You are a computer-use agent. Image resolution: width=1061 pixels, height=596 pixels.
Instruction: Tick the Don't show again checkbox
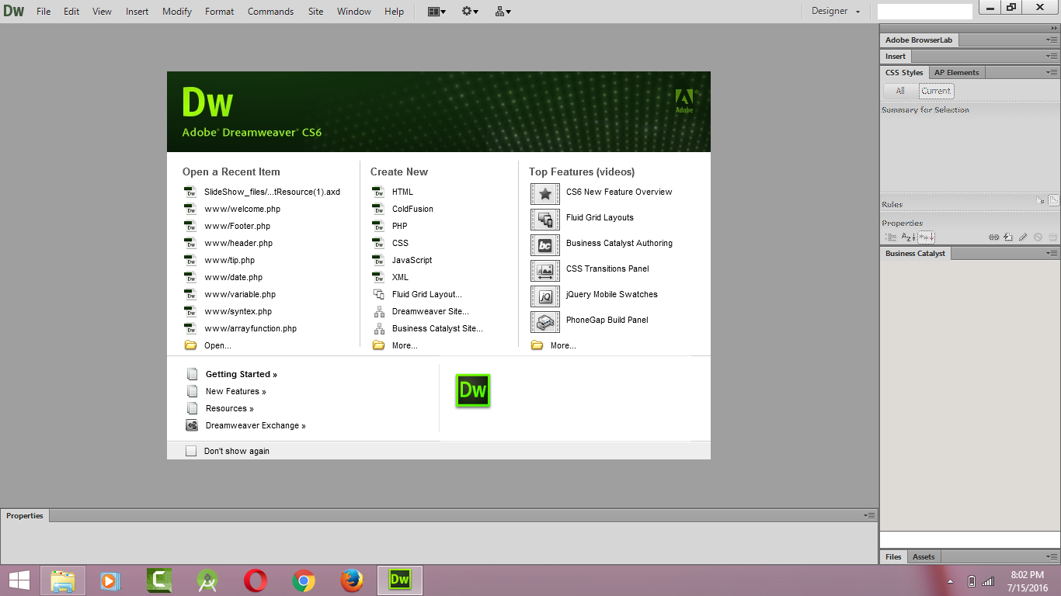191,451
